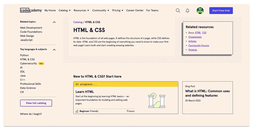Image resolution: width=253 pixels, height=130 pixels.
Task: Select Data Science subject
Action: pos(28,88)
